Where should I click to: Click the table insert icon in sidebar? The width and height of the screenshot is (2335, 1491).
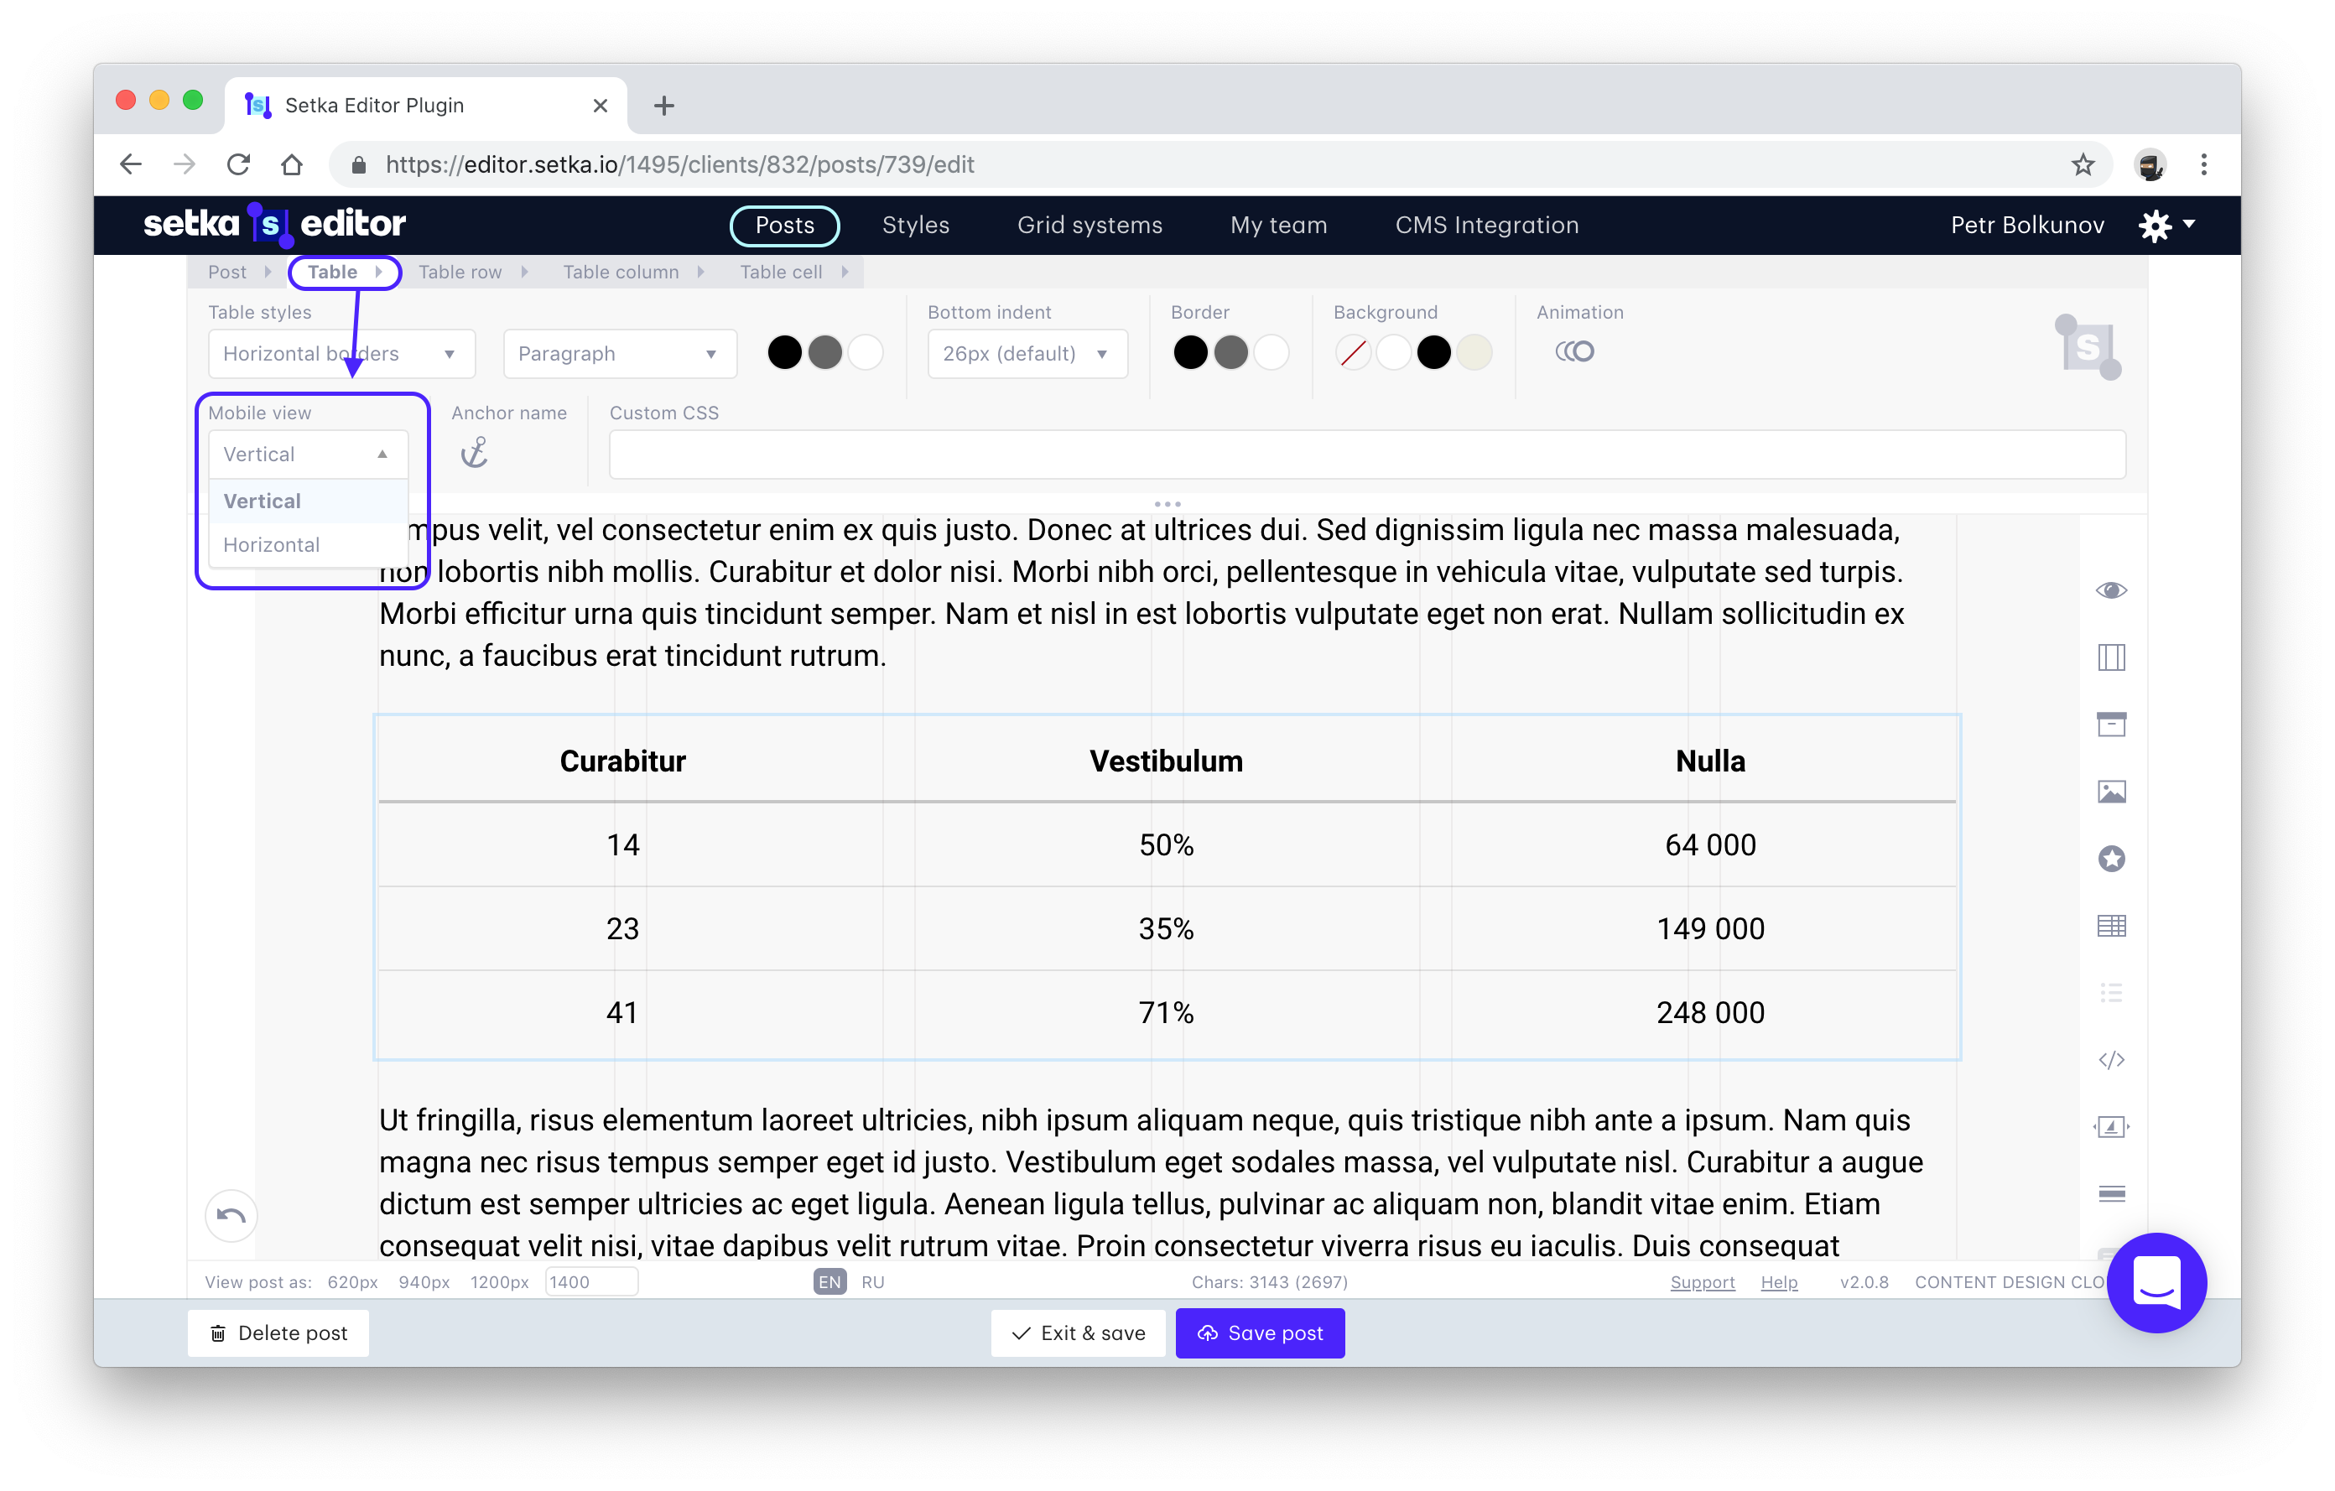point(2111,926)
